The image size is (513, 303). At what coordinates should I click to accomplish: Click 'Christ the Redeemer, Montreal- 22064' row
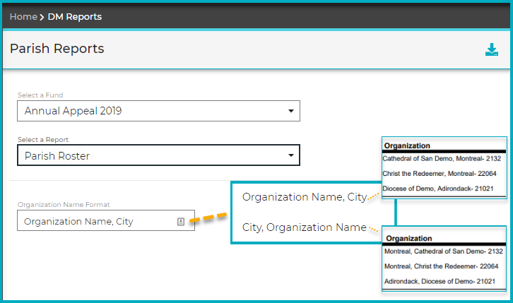click(x=440, y=174)
